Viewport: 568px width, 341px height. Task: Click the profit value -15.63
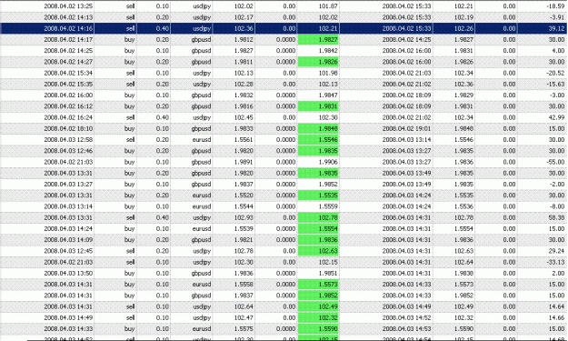555,84
